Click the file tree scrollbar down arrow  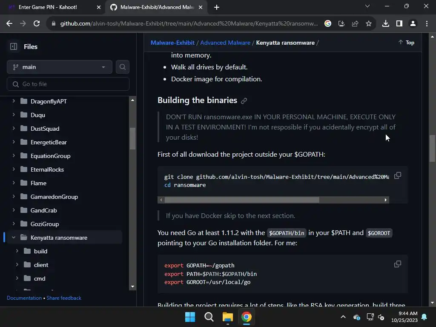click(133, 287)
